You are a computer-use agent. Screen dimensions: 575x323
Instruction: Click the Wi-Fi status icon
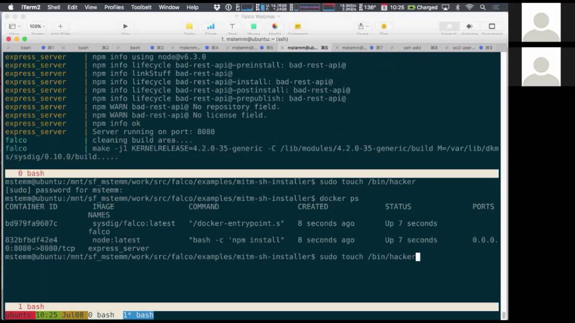(469, 7)
